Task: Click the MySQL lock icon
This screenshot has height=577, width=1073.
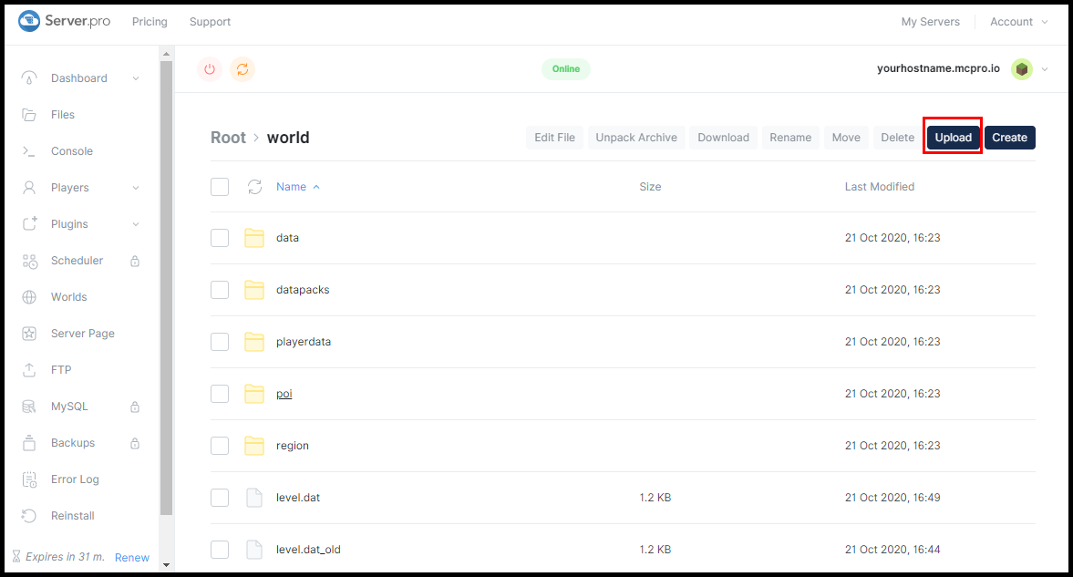Action: coord(135,407)
